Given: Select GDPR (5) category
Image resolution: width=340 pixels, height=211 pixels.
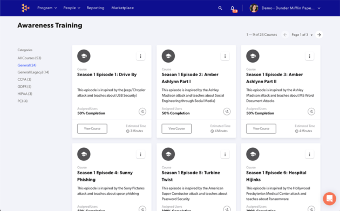Looking at the screenshot, I should 24,86.
